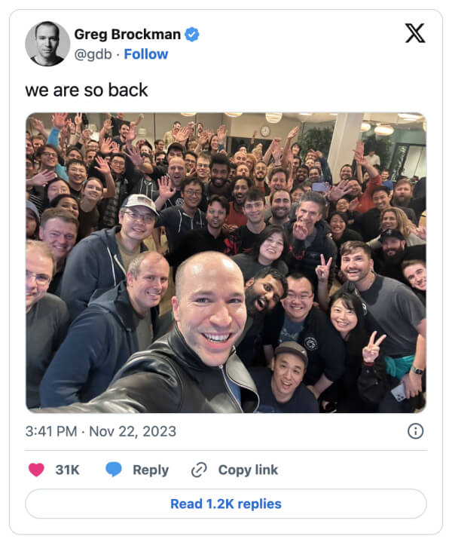
Task: Click the @gdb handle
Action: (93, 54)
